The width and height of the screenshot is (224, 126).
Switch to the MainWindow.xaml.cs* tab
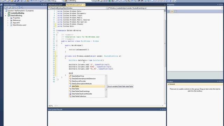[x=74, y=5]
